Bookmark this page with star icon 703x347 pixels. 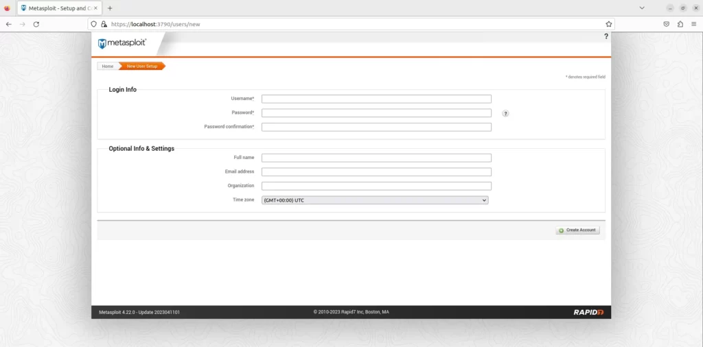[x=608, y=24]
